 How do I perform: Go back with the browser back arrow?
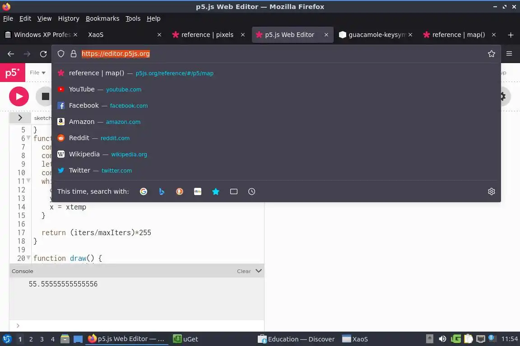[11, 54]
